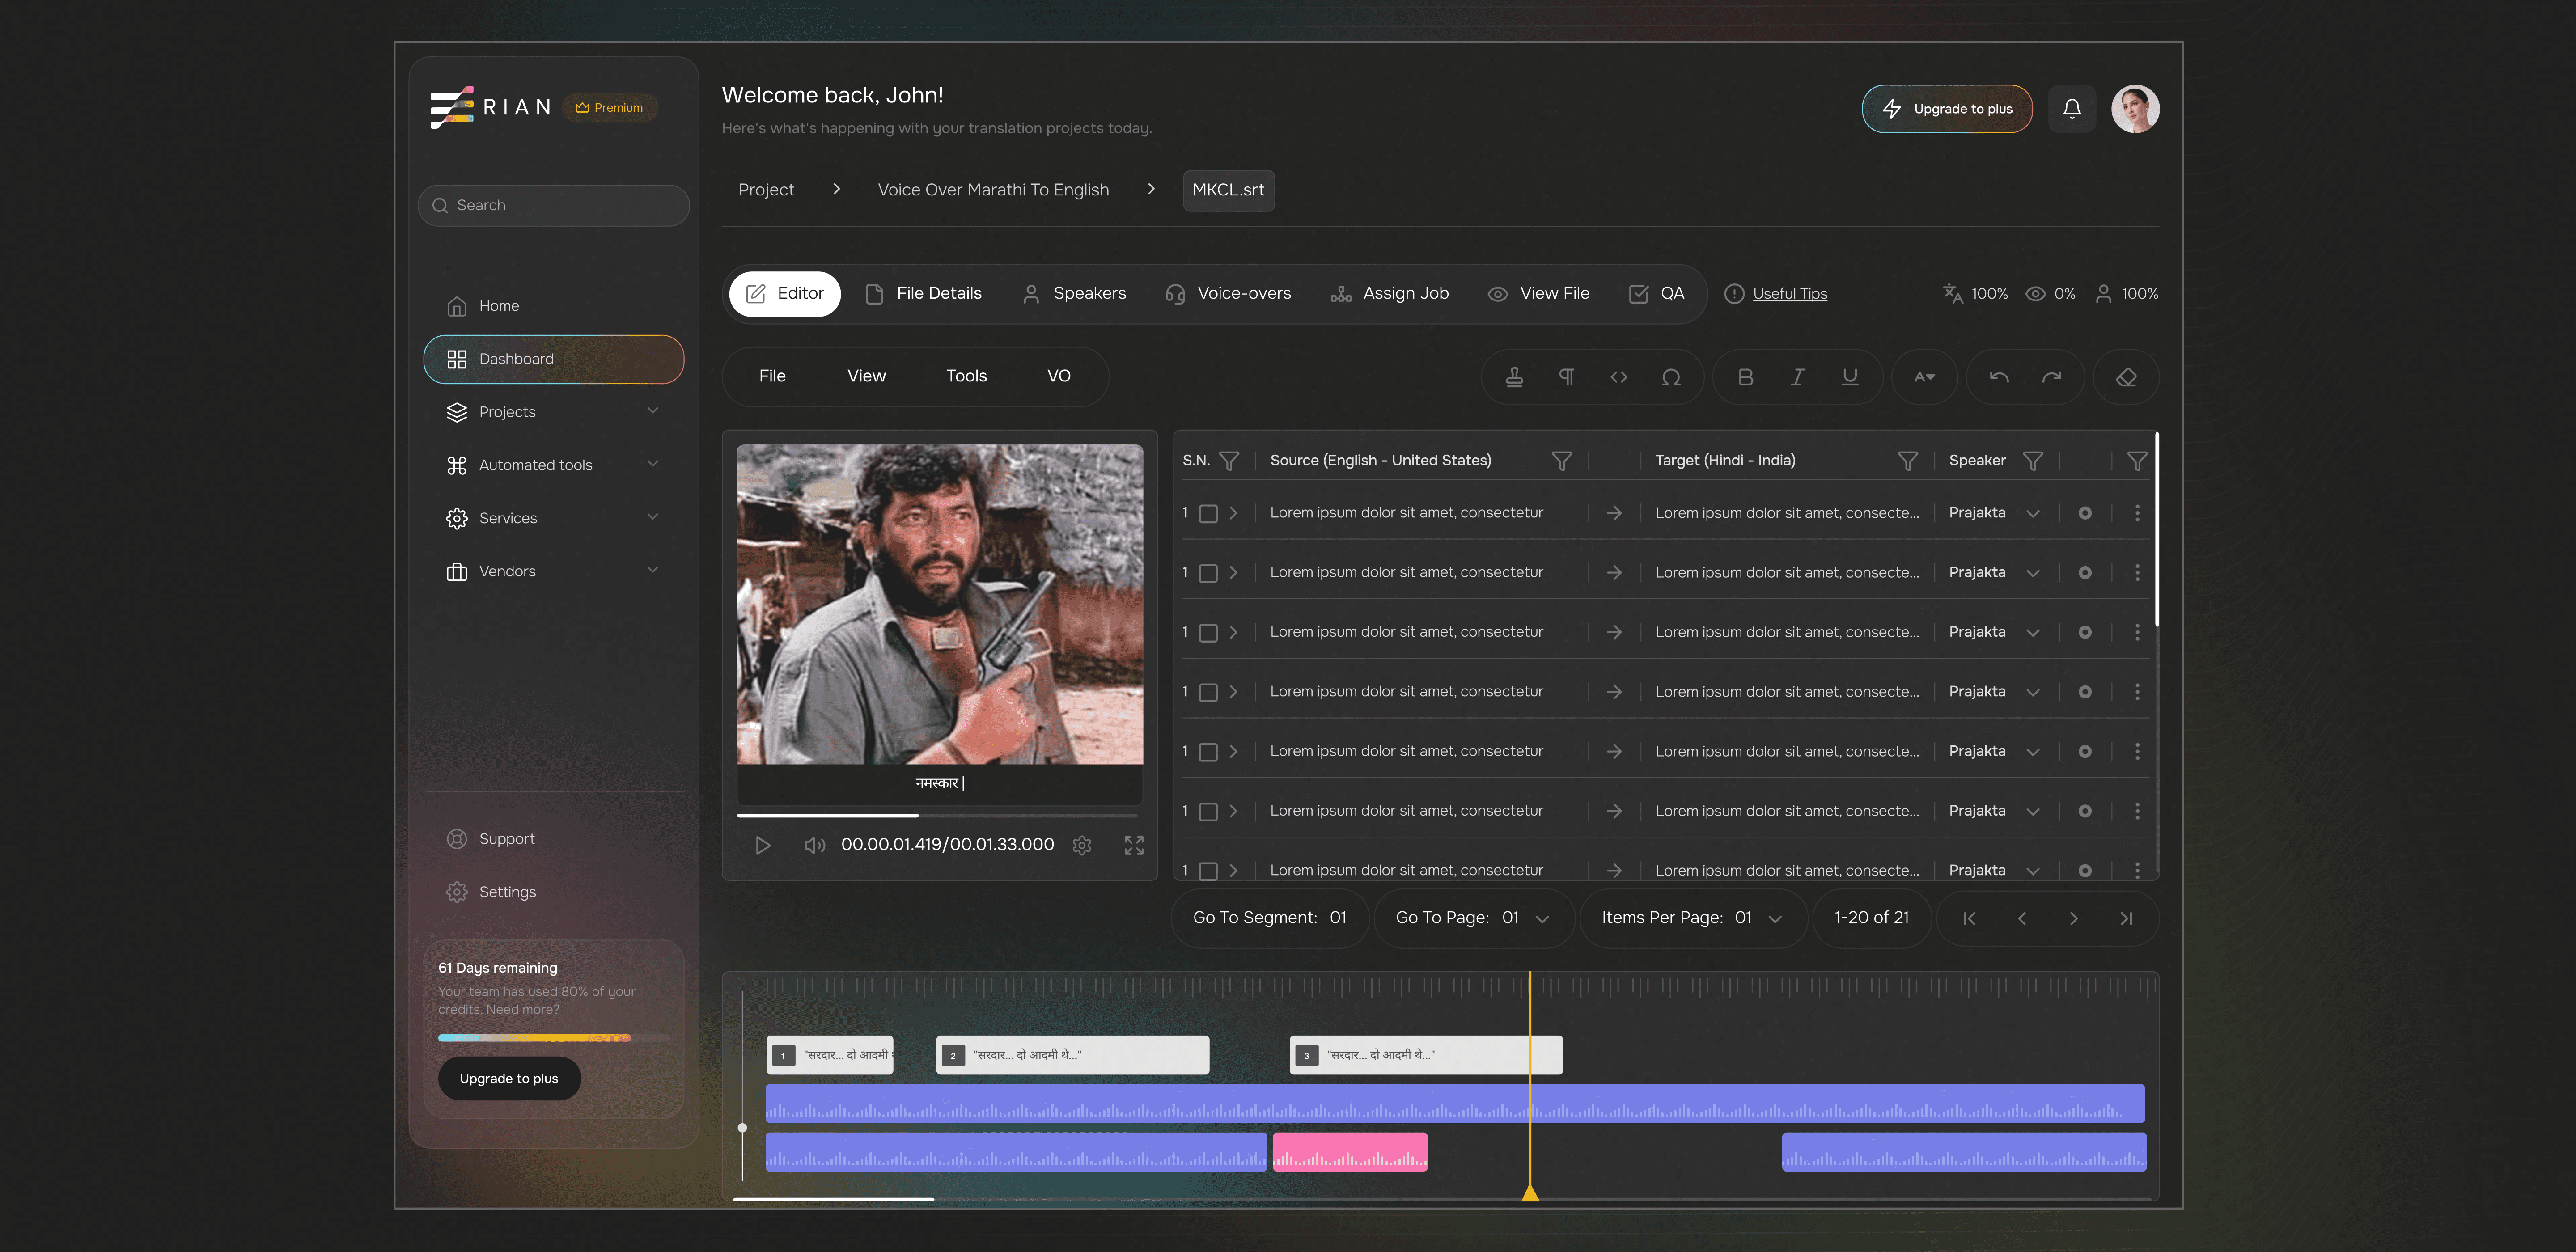This screenshot has height=1252, width=2576.
Task: Open video player settings gear
Action: pos(1082,845)
